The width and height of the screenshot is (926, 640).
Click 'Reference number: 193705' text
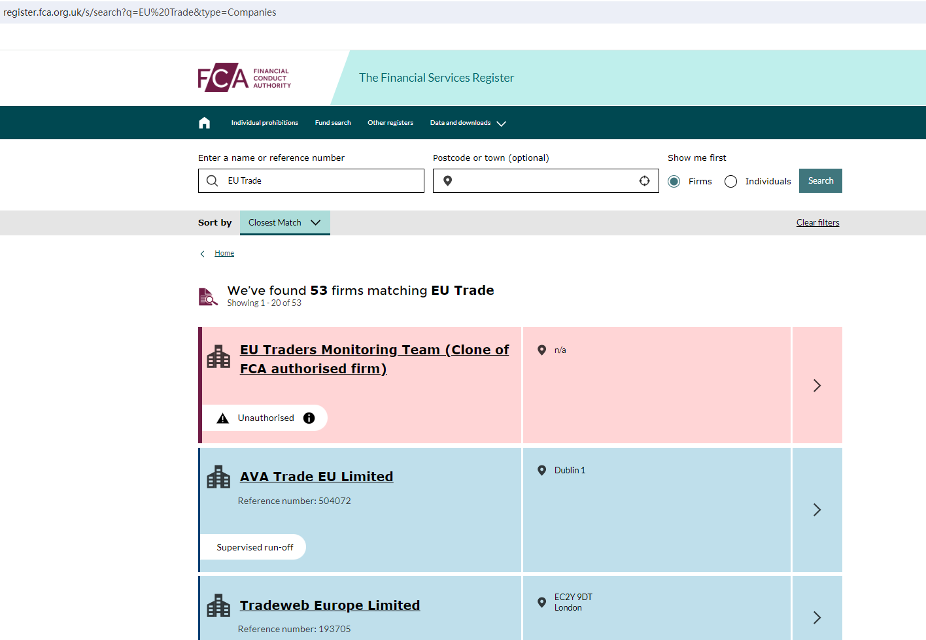[294, 630]
